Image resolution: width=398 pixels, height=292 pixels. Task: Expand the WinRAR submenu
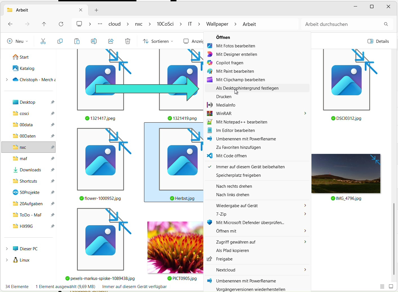[x=305, y=113]
